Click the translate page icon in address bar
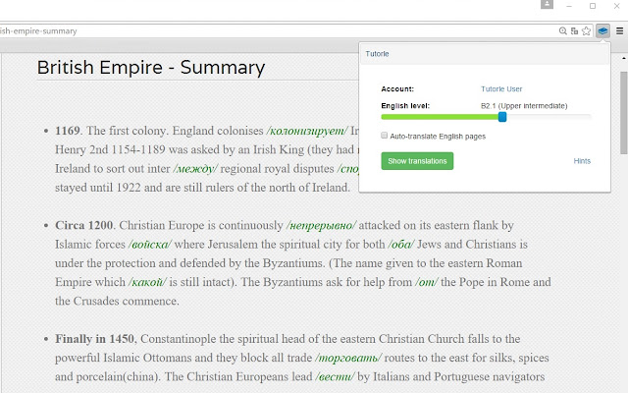The height and width of the screenshot is (393, 628). point(574,30)
